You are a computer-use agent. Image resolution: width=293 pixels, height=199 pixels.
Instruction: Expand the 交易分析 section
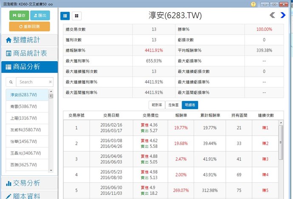[29, 183]
